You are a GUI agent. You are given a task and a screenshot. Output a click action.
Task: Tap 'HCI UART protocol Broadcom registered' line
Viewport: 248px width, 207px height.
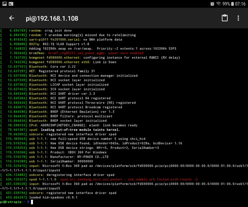pyautogui.click(x=61, y=107)
